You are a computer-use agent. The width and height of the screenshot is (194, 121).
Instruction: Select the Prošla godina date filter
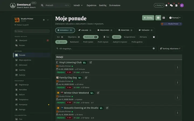pos(137,42)
